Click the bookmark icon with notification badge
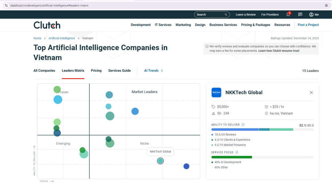 coord(288,15)
